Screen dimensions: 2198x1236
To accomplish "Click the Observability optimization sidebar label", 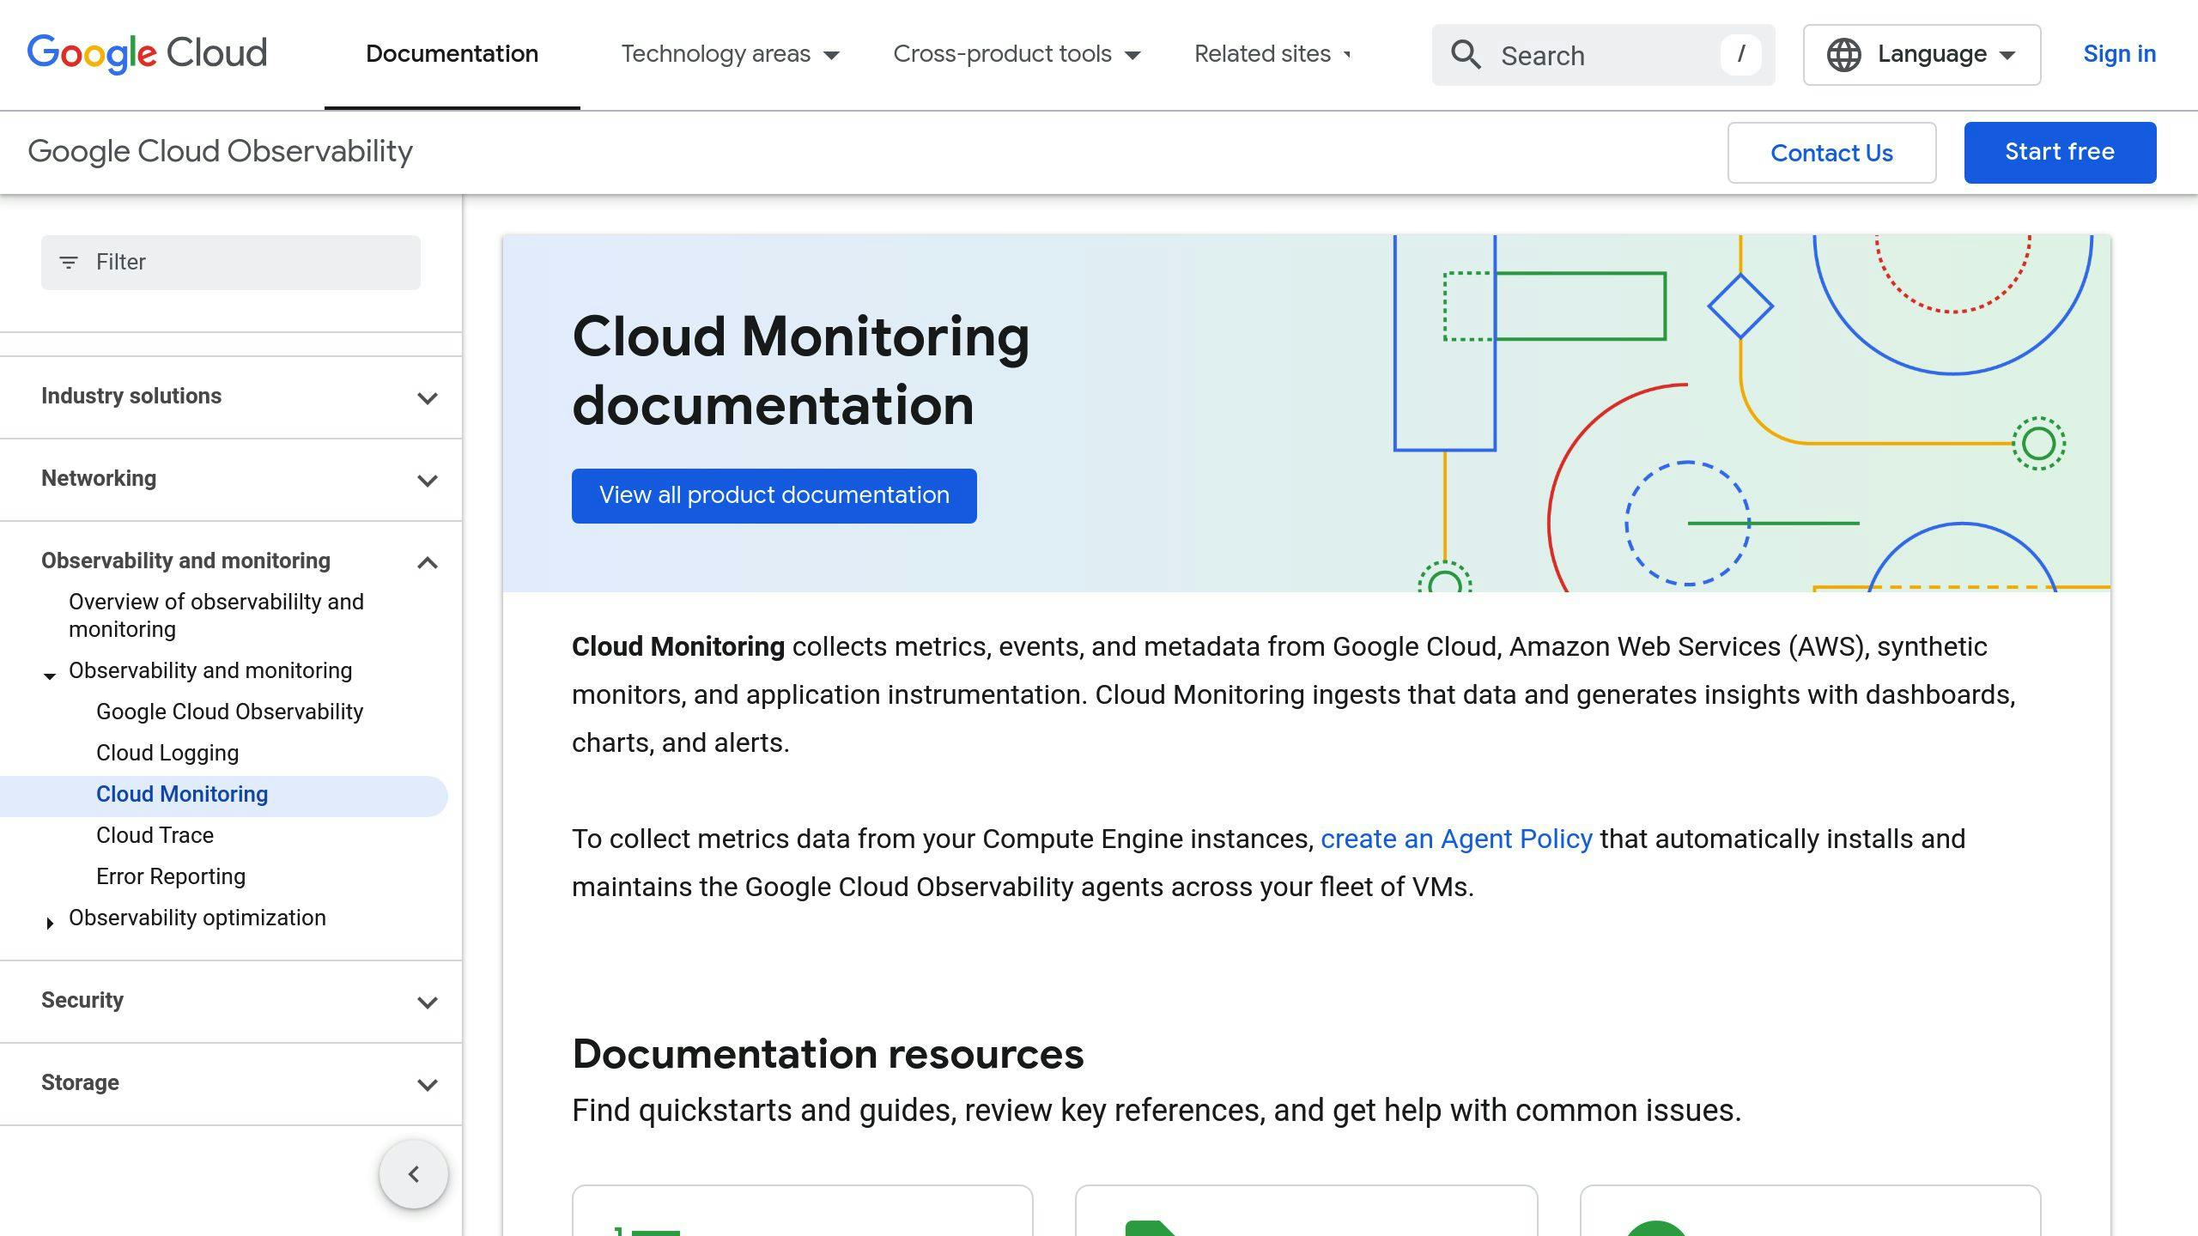I will pyautogui.click(x=197, y=918).
